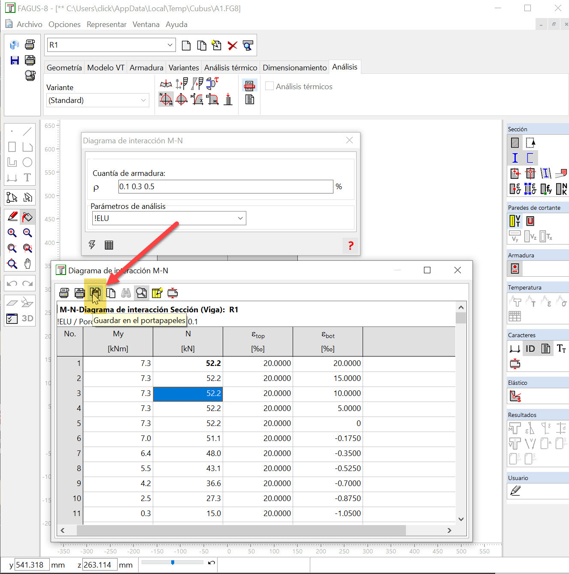The height and width of the screenshot is (574, 569).
Task: Select the I-beam profile section icon
Action: [x=515, y=158]
